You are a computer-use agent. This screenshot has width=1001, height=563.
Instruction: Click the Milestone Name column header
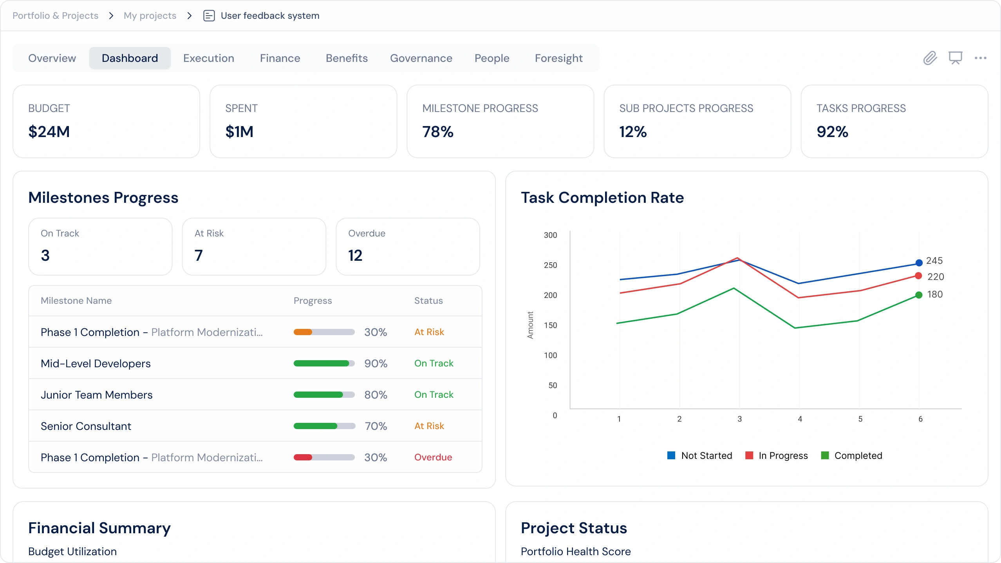(x=76, y=301)
